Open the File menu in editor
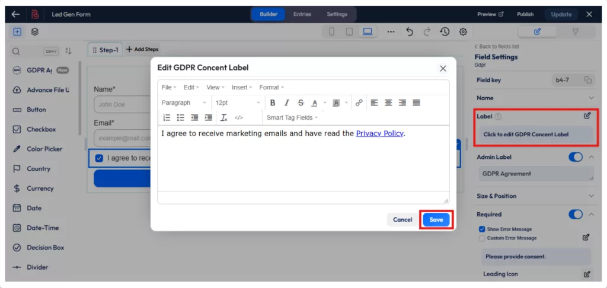This screenshot has width=607, height=288. coord(169,88)
